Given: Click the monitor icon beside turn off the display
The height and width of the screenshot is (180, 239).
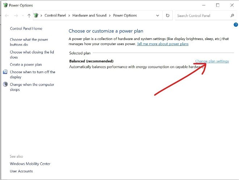Looking at the screenshot, I should pos(5,72).
